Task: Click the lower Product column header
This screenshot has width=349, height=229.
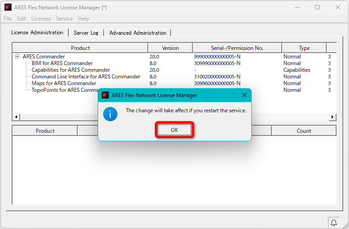Action: [x=45, y=131]
